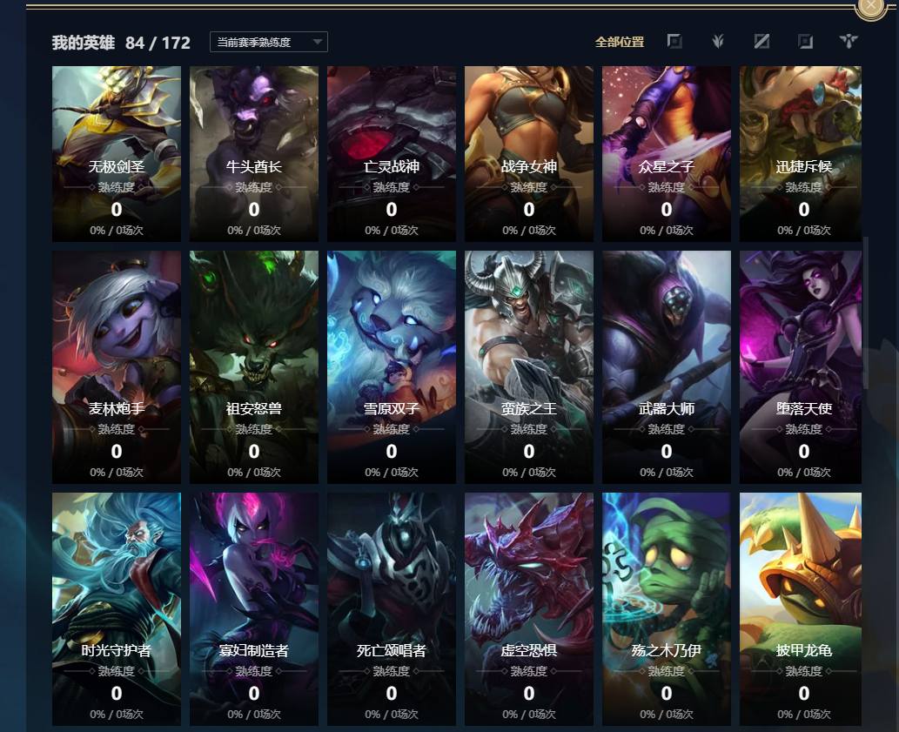Filter champions by Support position icon
This screenshot has width=899, height=732.
(x=849, y=41)
